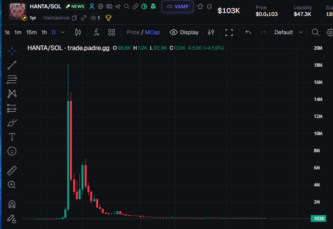This screenshot has width=333, height=229.
Task: Open the Display options menu
Action: click(184, 32)
